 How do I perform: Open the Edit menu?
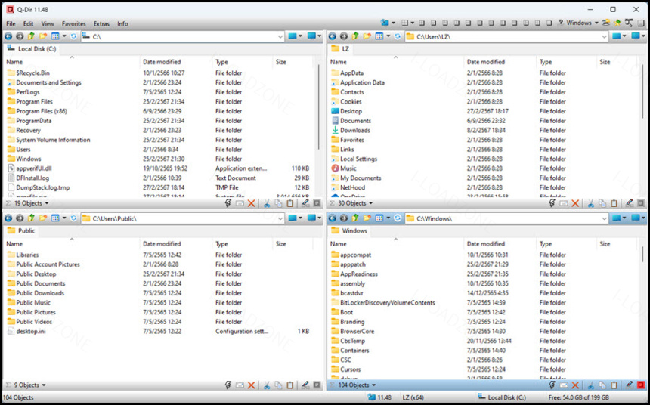coord(28,23)
